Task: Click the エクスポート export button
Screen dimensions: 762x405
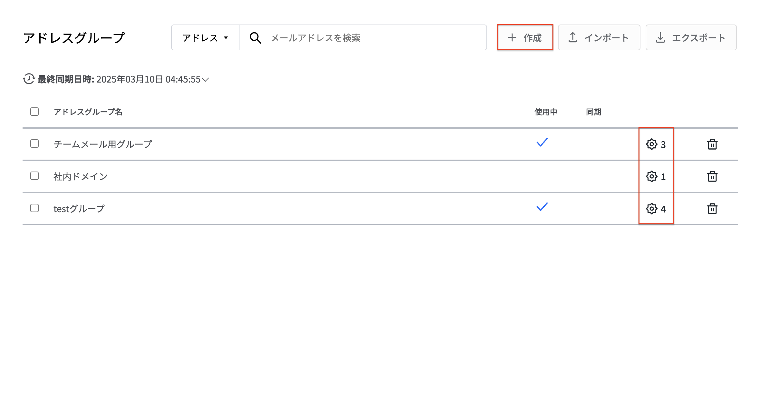Action: point(691,37)
